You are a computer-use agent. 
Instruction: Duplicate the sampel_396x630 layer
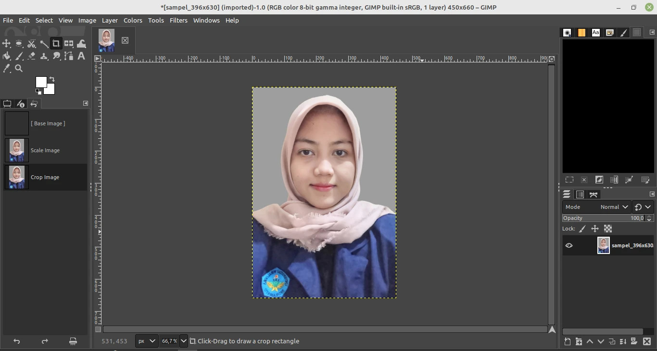pos(612,341)
